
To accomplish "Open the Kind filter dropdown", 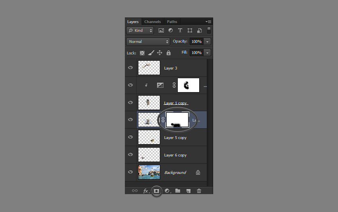I will click(x=140, y=31).
